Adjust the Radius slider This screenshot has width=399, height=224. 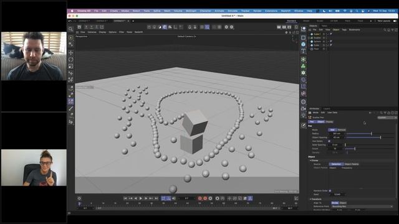[x=370, y=134]
